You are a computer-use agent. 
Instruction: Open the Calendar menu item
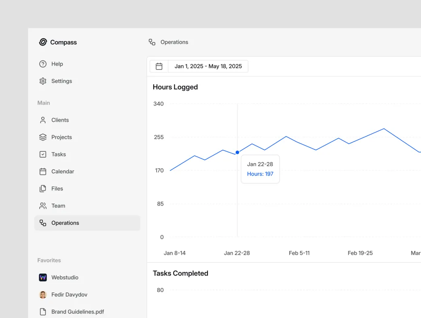tap(63, 172)
